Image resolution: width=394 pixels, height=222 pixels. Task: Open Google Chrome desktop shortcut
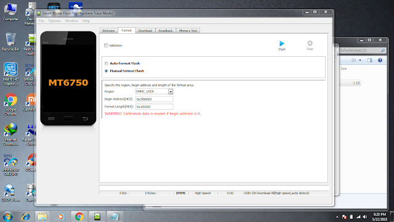click(x=10, y=104)
